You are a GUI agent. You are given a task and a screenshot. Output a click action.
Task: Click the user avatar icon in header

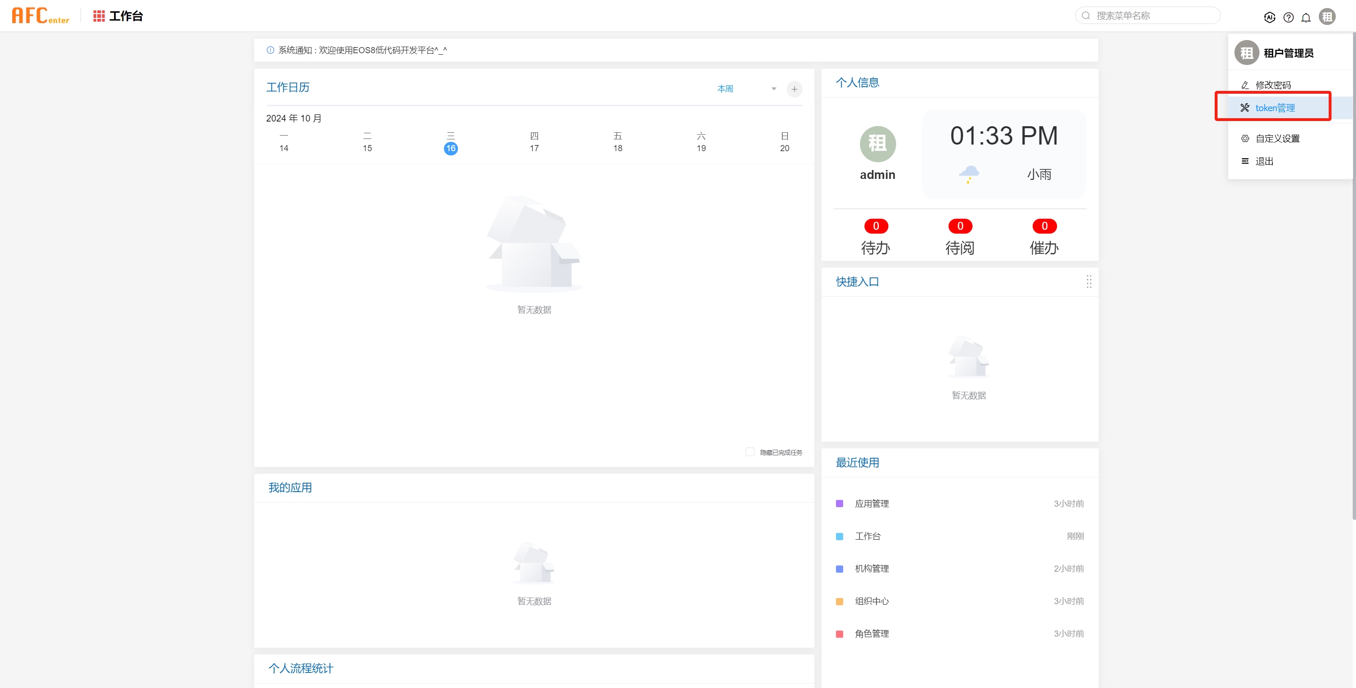point(1326,17)
